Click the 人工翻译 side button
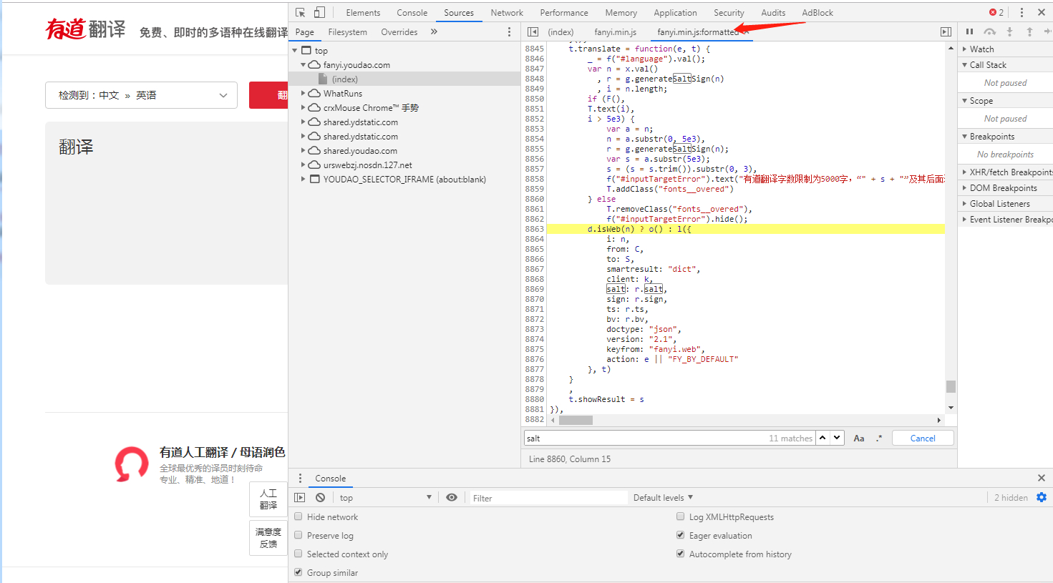Viewport: 1053px width, 583px height. click(268, 499)
